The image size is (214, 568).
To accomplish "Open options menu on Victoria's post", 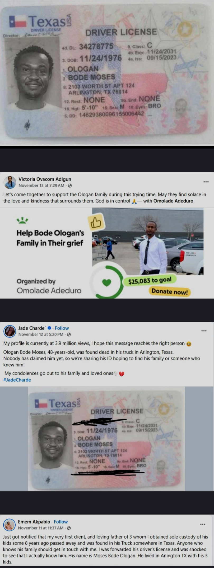I will point(206,182).
